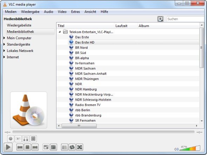Open the Hilfe menu
The height and width of the screenshot is (155, 207).
click(104, 12)
